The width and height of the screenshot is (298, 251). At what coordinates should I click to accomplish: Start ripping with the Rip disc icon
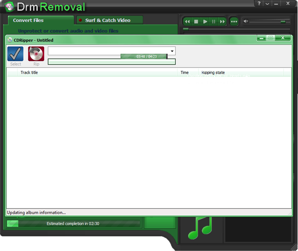coord(36,54)
